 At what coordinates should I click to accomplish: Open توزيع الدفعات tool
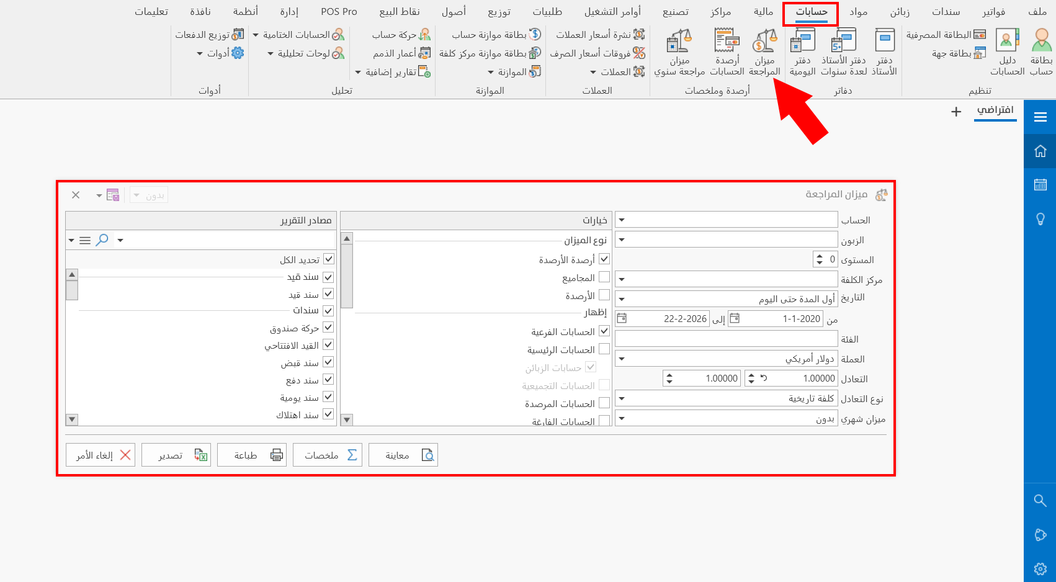point(210,35)
